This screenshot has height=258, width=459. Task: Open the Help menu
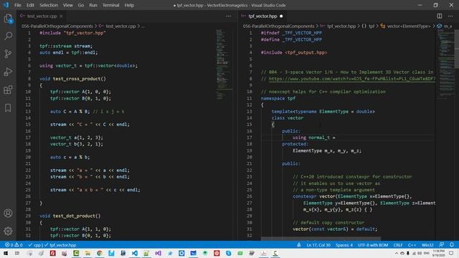coord(129,5)
